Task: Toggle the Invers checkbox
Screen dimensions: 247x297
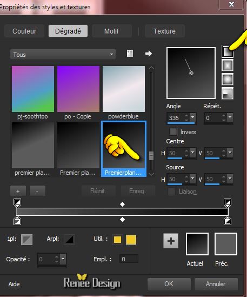Action: [173, 131]
